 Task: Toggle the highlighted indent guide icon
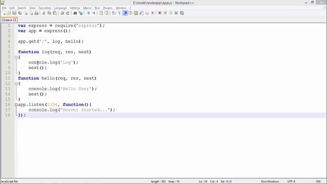click(x=125, y=13)
